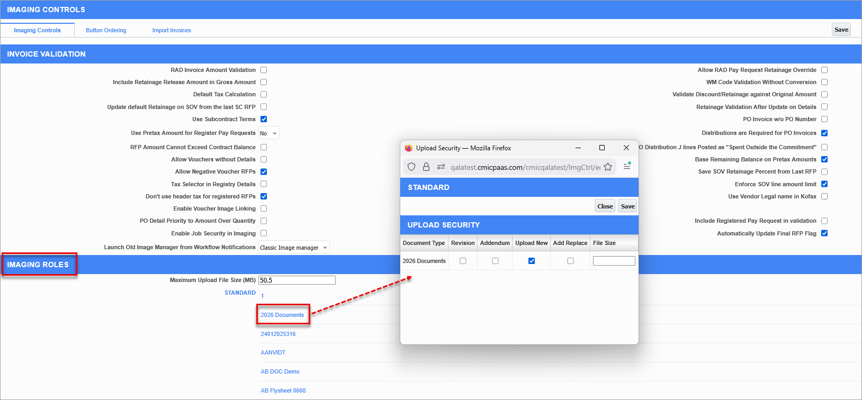Open the 2026 Documents role link
This screenshot has width=862, height=400.
coord(282,315)
